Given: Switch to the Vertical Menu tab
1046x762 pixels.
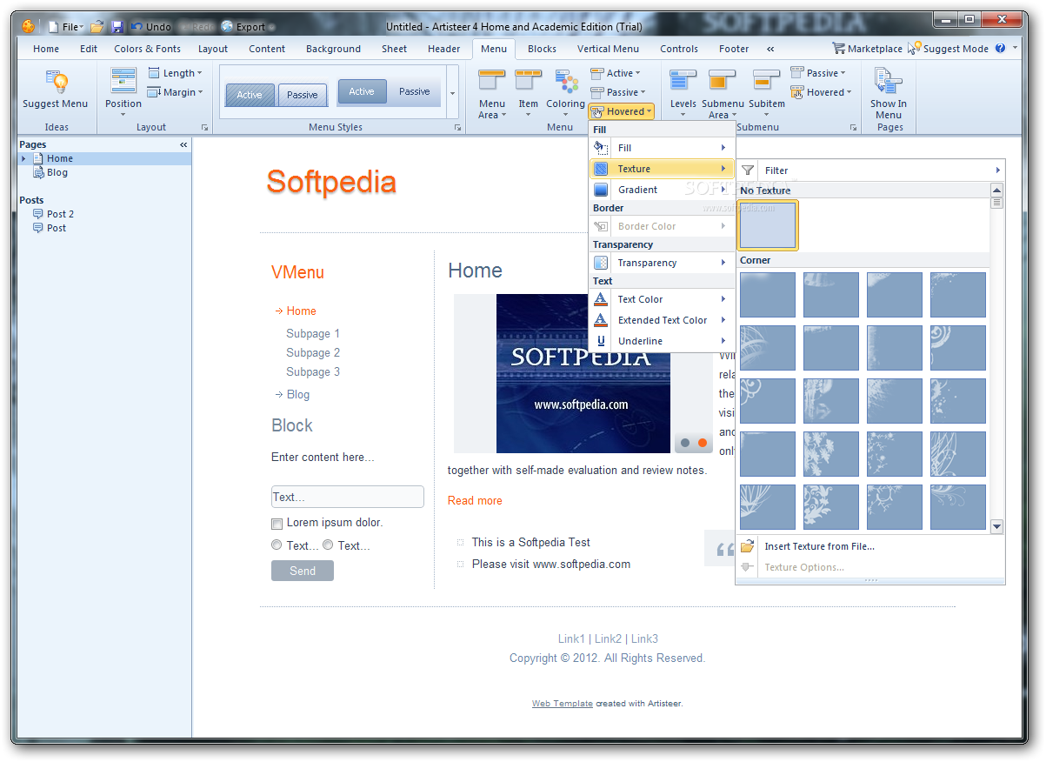Looking at the screenshot, I should [608, 49].
